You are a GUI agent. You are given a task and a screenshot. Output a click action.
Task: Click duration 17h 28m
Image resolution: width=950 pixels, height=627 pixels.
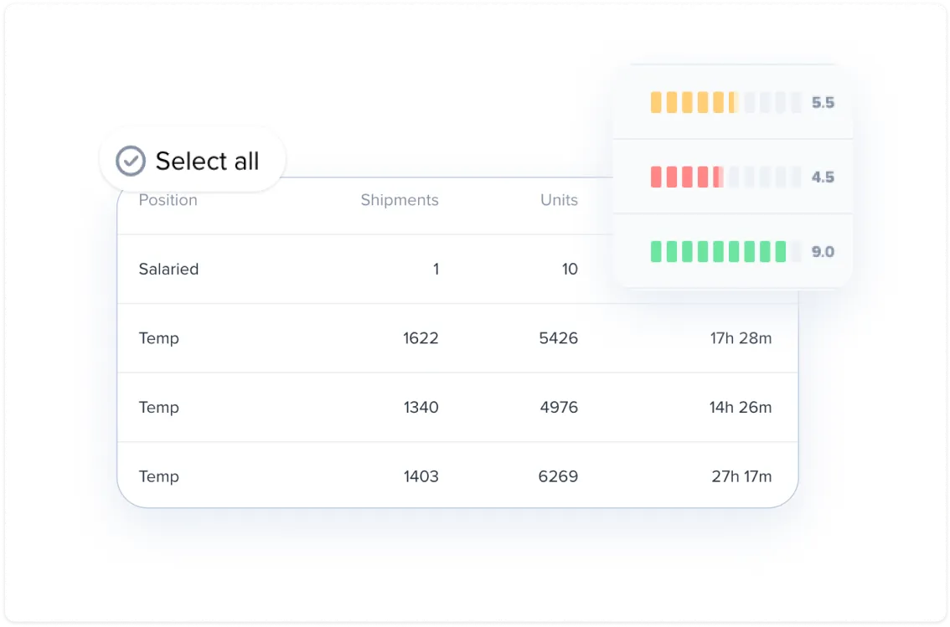coord(741,338)
